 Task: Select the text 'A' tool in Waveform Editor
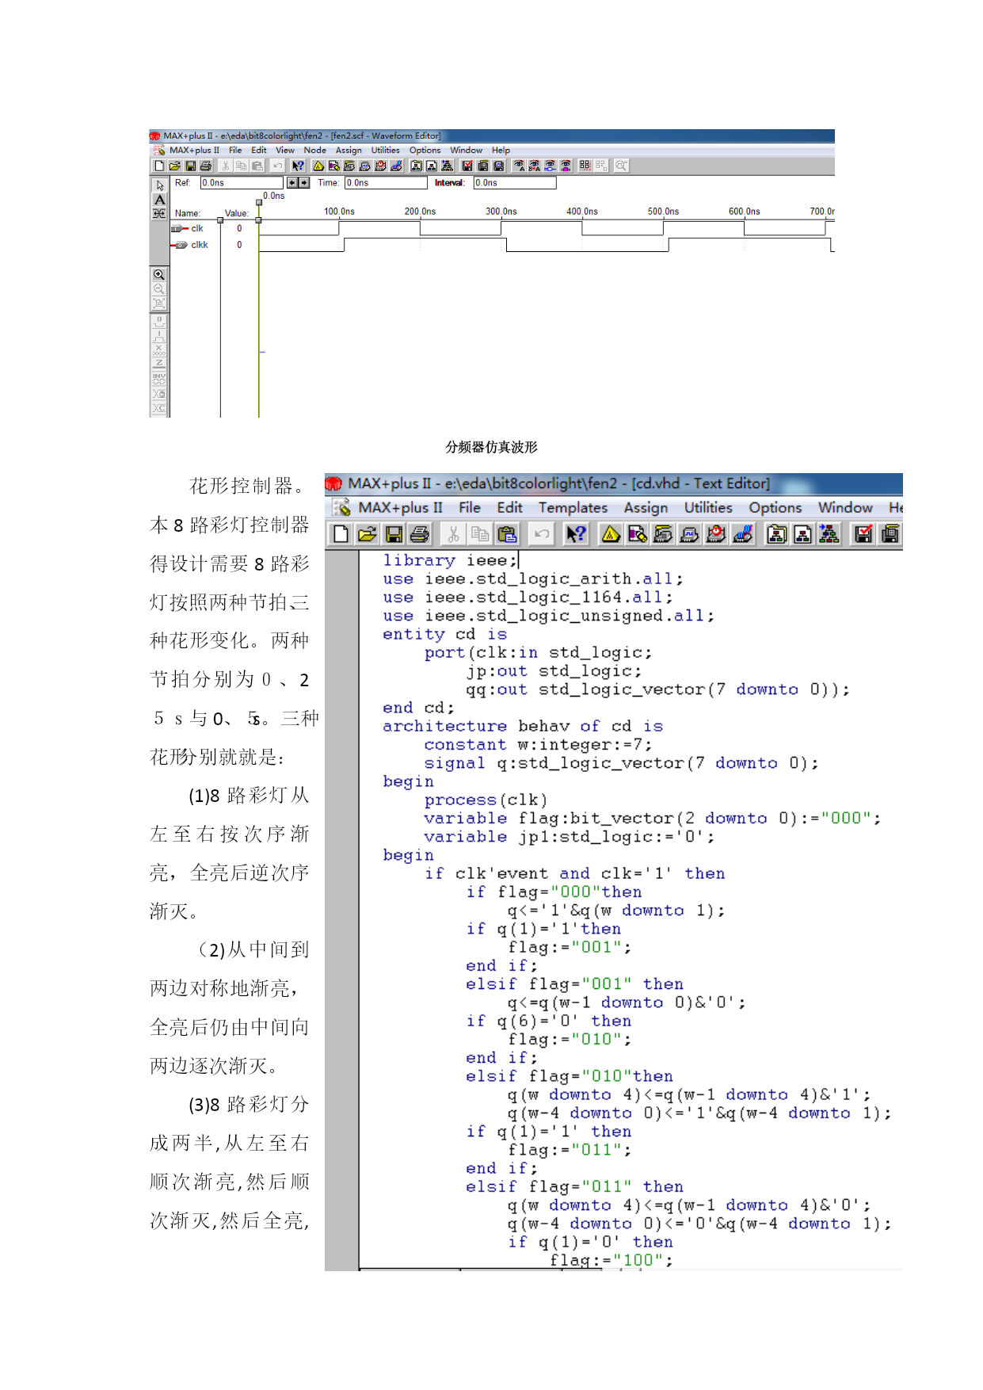160,200
